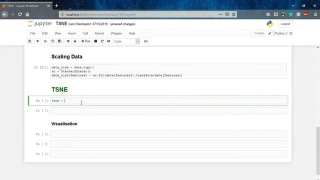Click the Python 3 kernel idle circle indicator

pyautogui.click(x=291, y=33)
